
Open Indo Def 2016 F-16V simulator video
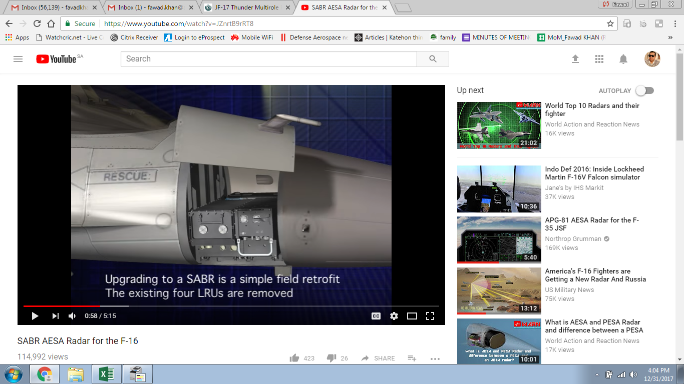[x=594, y=173]
